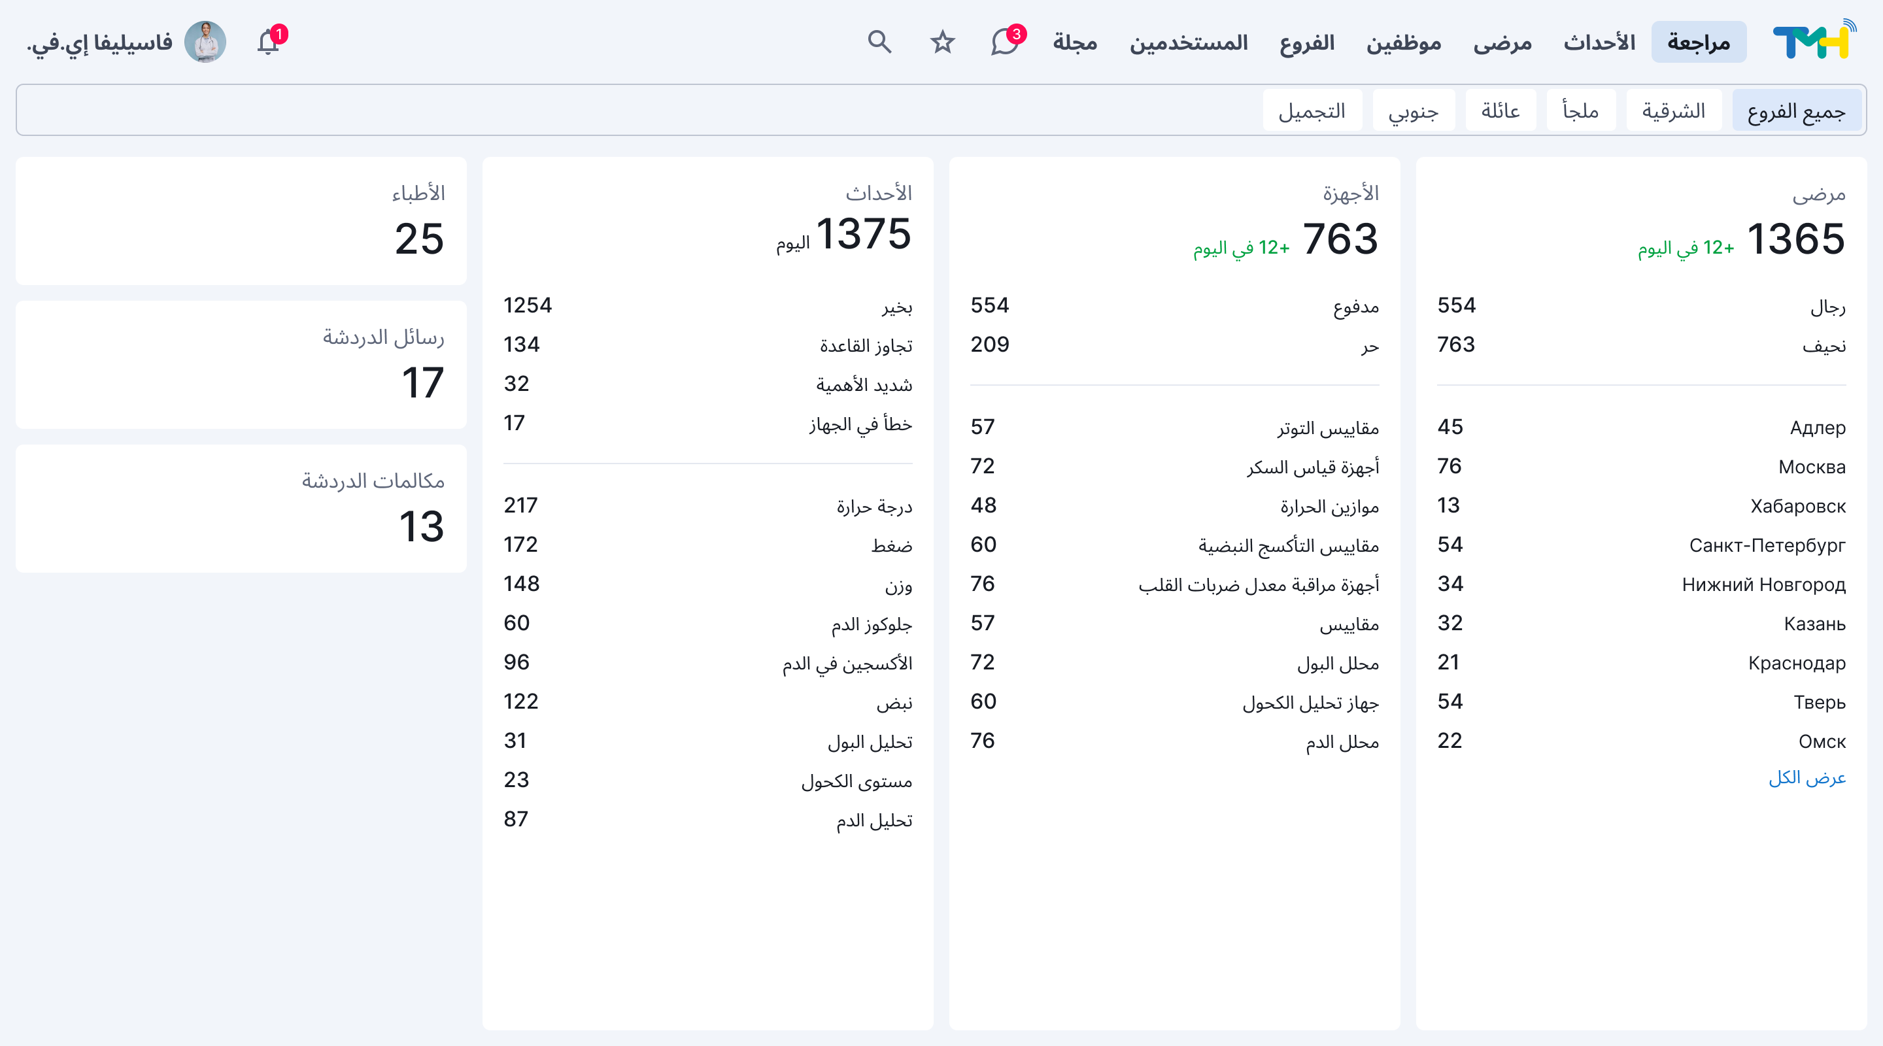Screen dimensions: 1883x1046
Task: Click the Санкт-Петербург city row
Action: (x=1641, y=545)
